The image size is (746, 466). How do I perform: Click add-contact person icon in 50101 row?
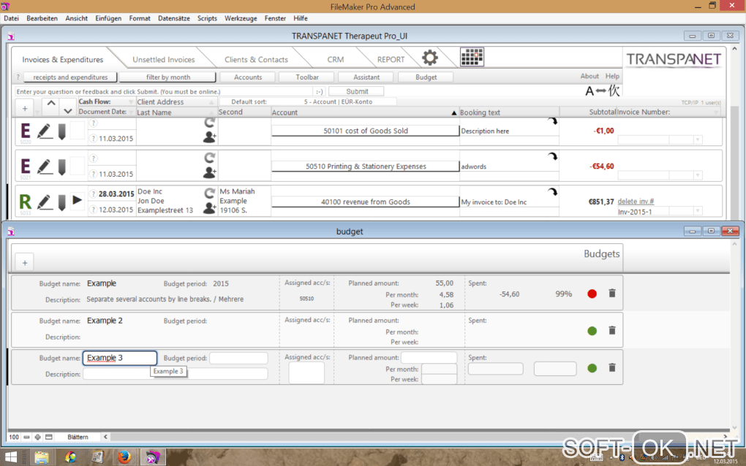click(209, 137)
